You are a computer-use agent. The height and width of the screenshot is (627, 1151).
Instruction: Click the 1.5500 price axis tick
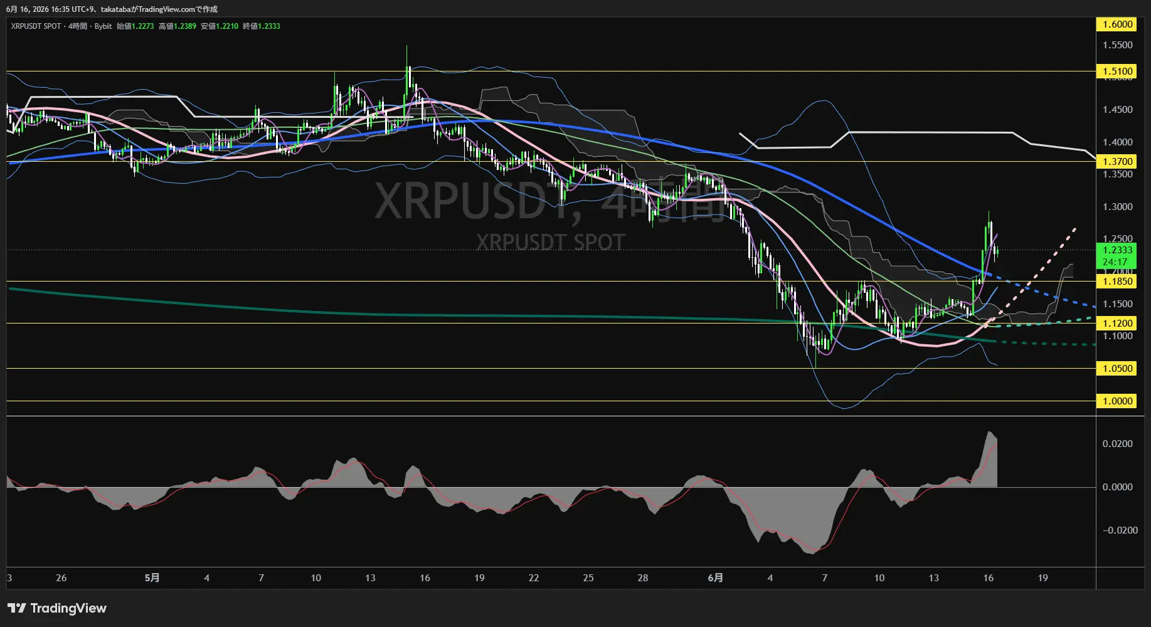[1118, 45]
